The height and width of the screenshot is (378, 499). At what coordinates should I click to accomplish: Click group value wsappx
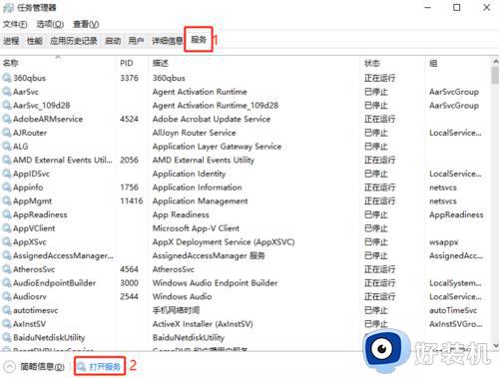pyautogui.click(x=444, y=242)
